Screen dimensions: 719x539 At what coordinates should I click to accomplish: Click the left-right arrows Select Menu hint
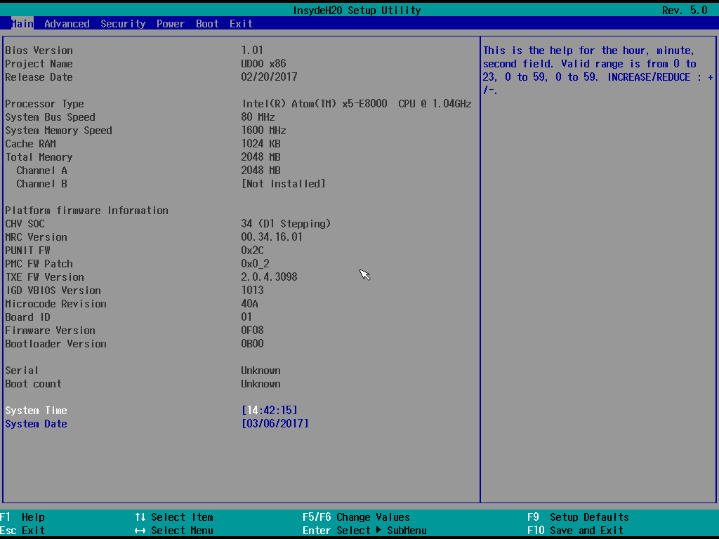[x=174, y=531]
